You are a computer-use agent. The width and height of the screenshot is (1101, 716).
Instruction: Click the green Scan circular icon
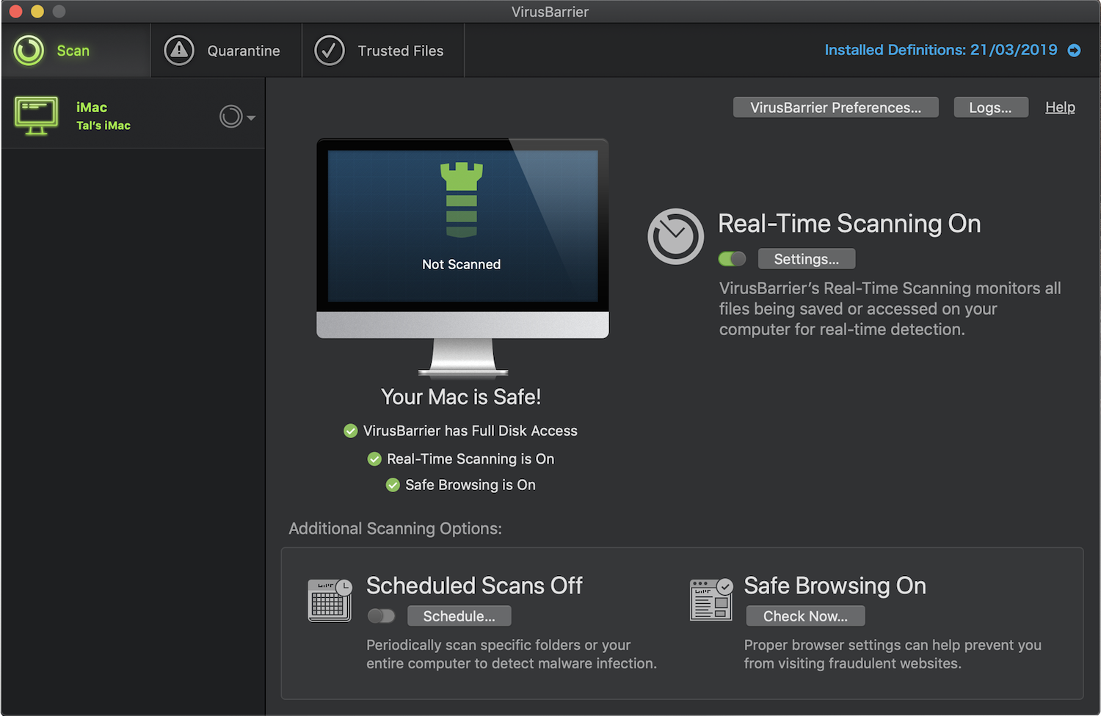click(29, 51)
